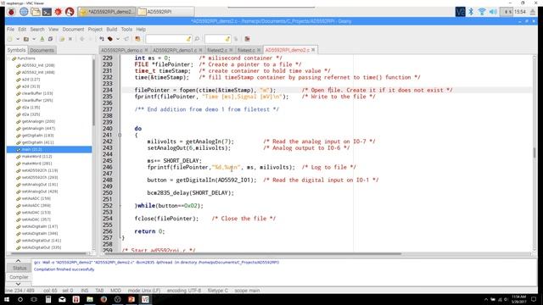The height and width of the screenshot is (305, 543).
Task: Run the program with Execute icon
Action: [126, 39]
